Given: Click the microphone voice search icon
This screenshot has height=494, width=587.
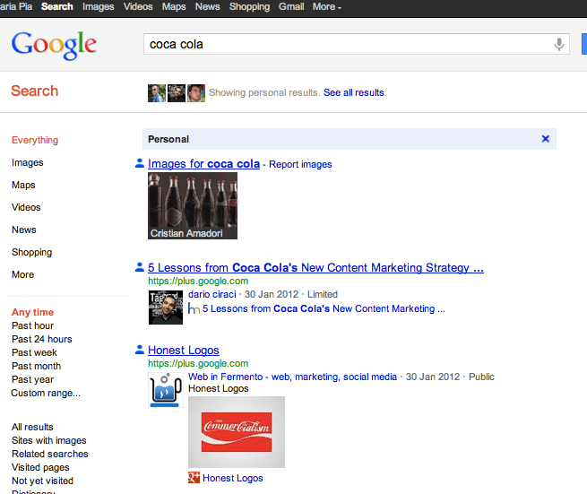Looking at the screenshot, I should pyautogui.click(x=559, y=44).
